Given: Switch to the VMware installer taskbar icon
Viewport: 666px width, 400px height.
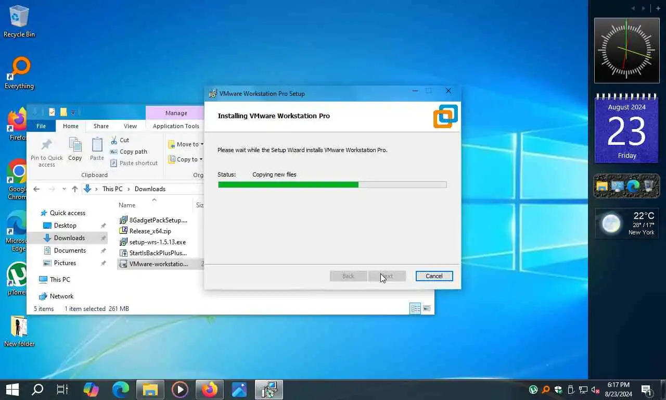Looking at the screenshot, I should click(269, 390).
